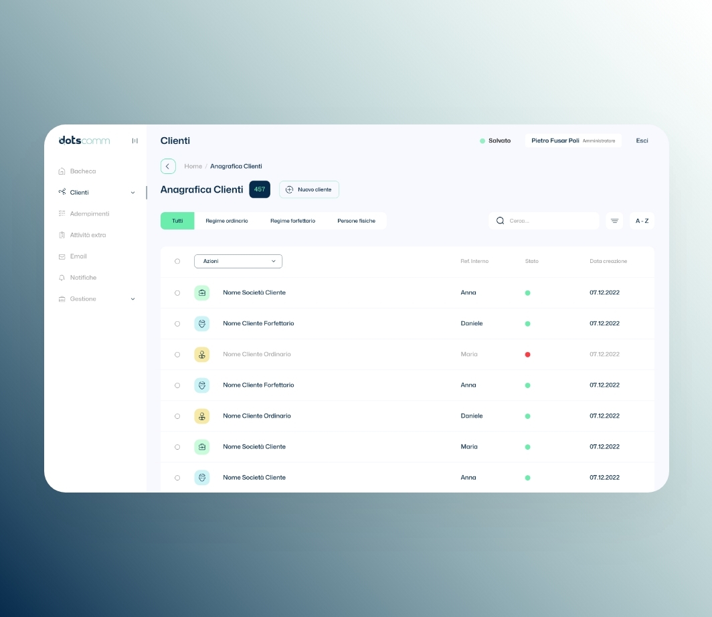The height and width of the screenshot is (617, 712).
Task: Expand the Clienti sidebar chevron
Action: point(132,193)
